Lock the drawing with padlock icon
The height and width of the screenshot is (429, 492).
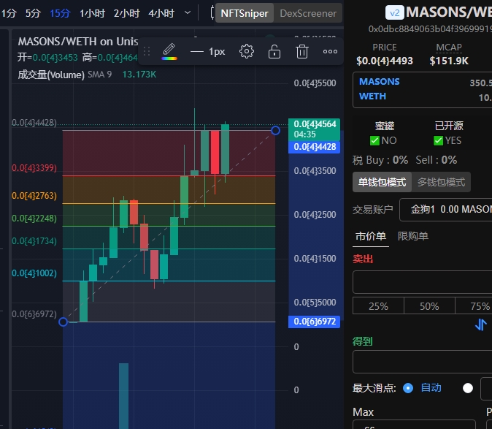(x=274, y=51)
